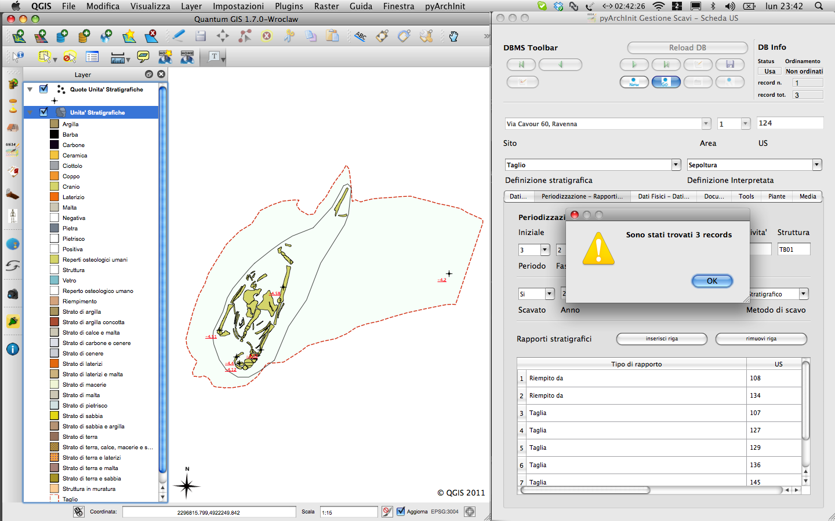835x521 pixels.
Task: Click the pyArchInit US14 icon in sidebar
Action: (x=12, y=150)
